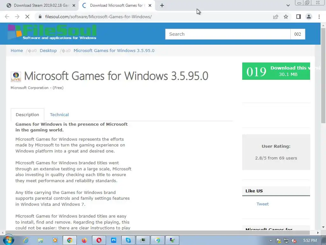
Task: Open Firefox from the taskbar
Action: pyautogui.click(x=84, y=240)
